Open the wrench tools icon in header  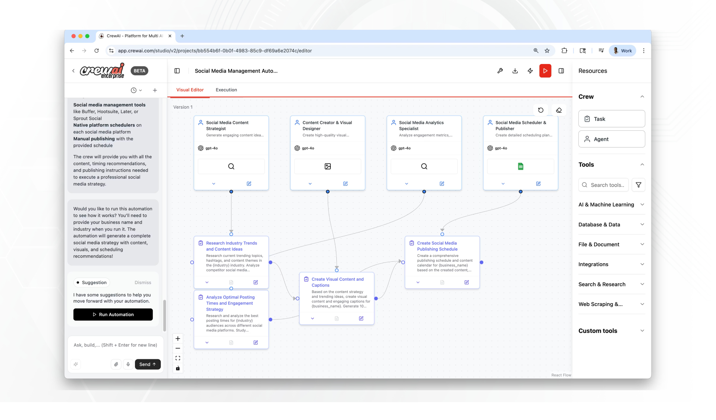500,71
